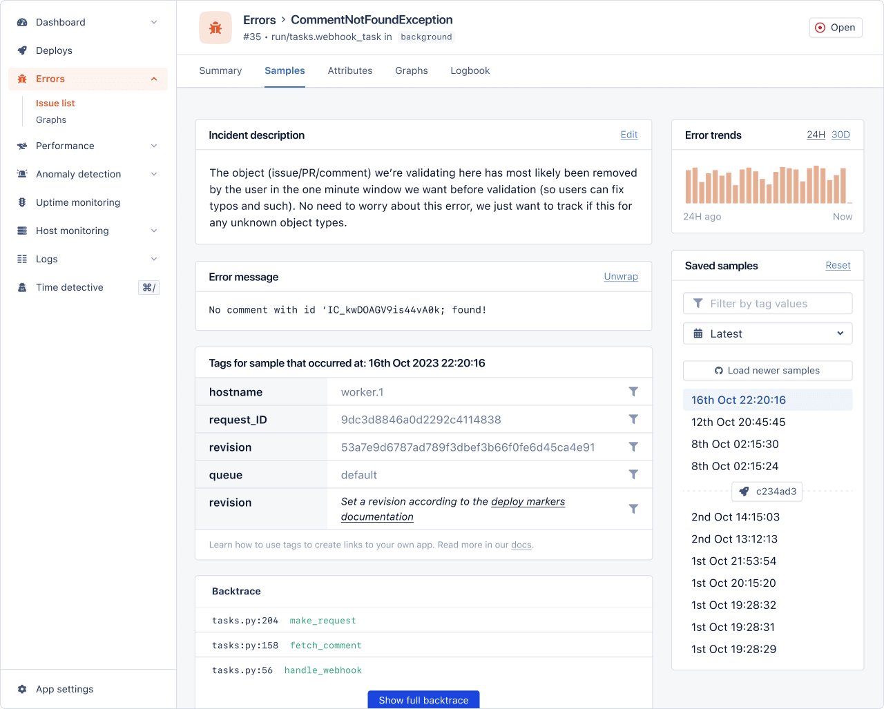Click the large orange bug icon in header
Image resolution: width=884 pixels, height=709 pixels.
pyautogui.click(x=215, y=28)
